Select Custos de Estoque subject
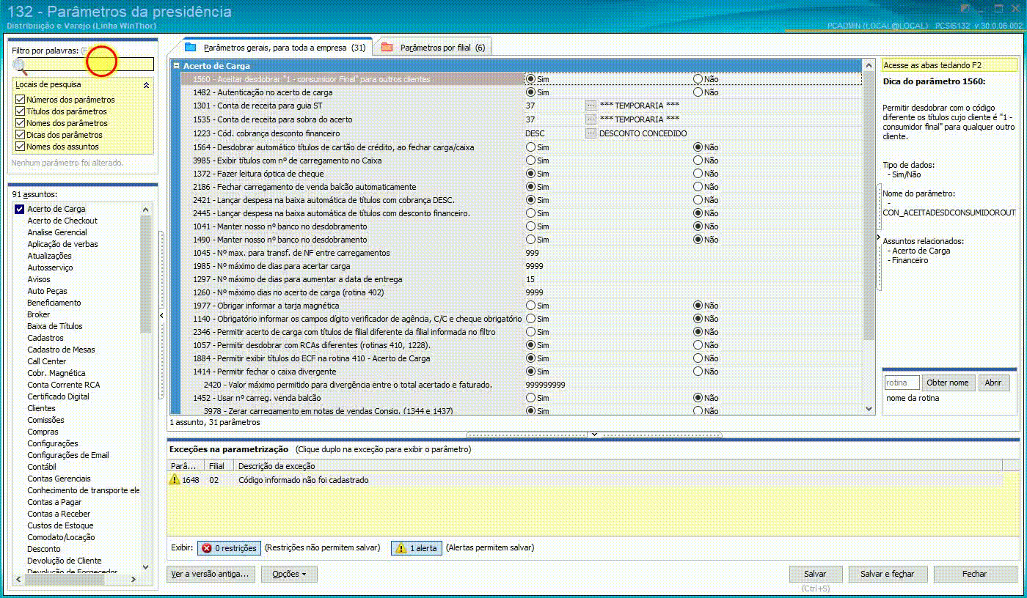 point(60,525)
